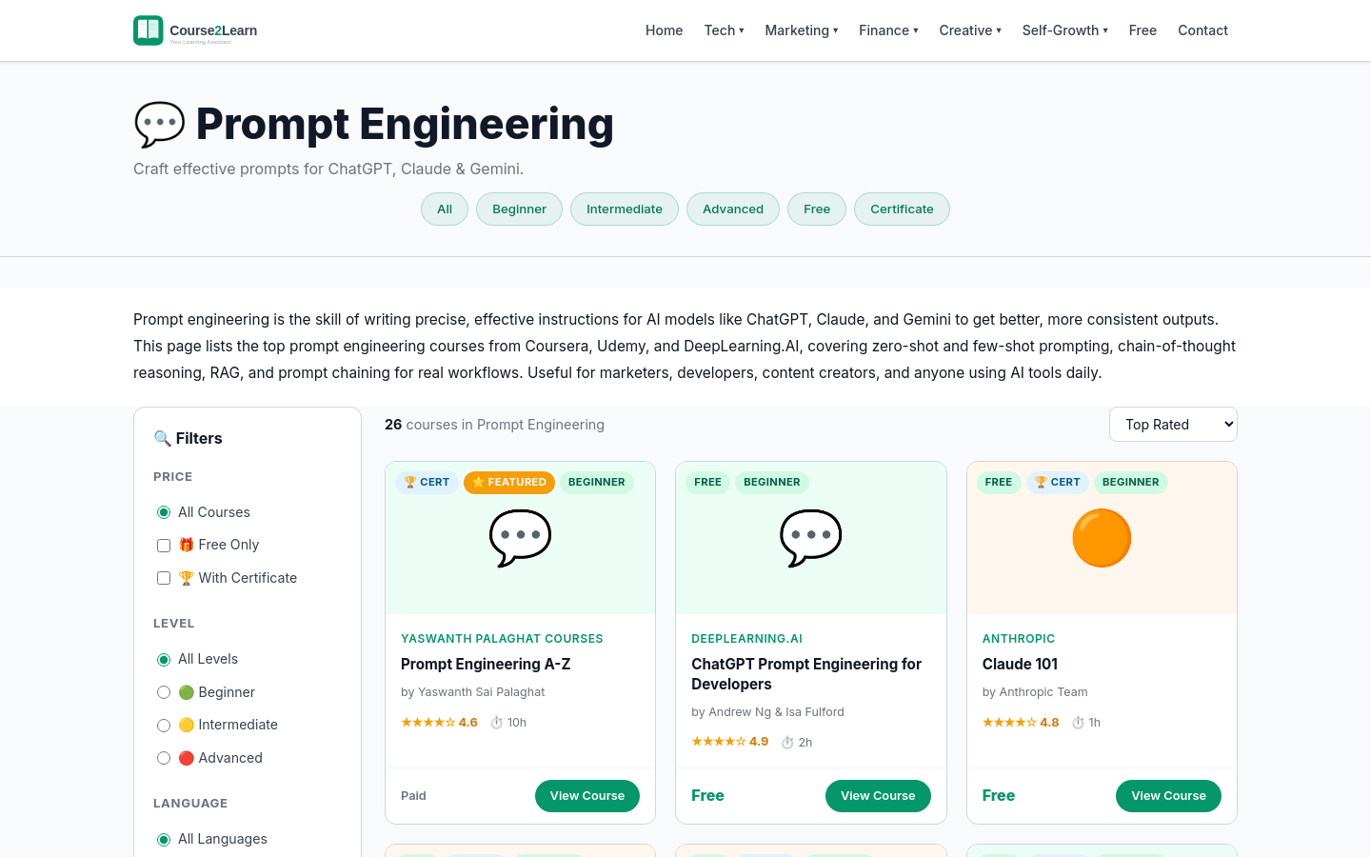Click the clock duration icon showing 2h
This screenshot has width=1371, height=857.
pyautogui.click(x=787, y=743)
